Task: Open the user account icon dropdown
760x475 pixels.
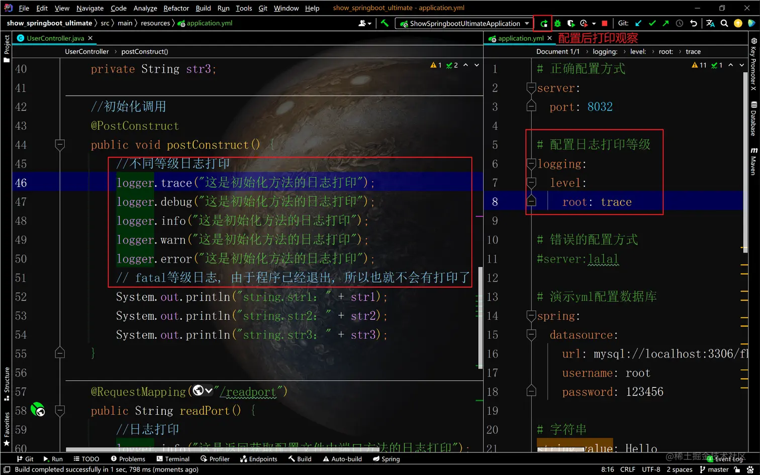Action: point(365,23)
